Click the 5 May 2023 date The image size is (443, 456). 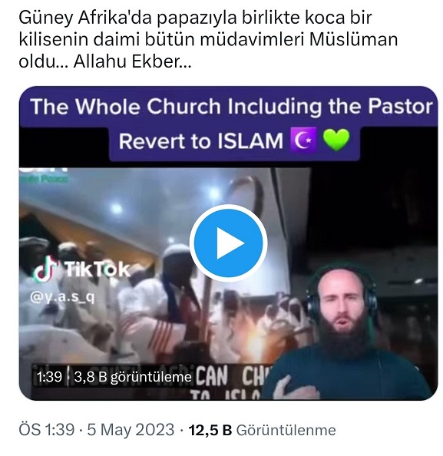(x=131, y=430)
